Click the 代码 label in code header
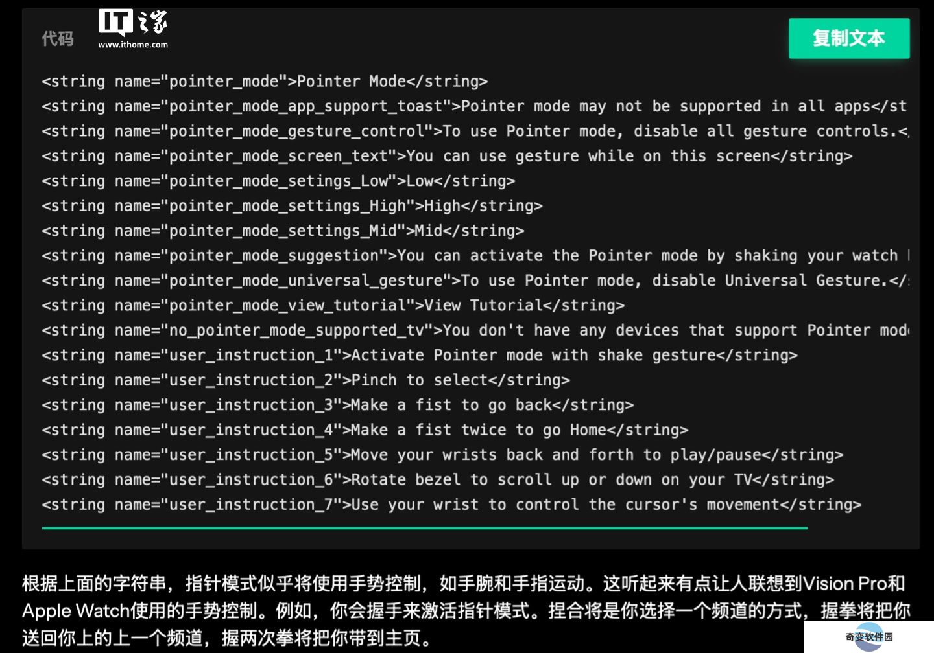Screen dimensions: 934x653 (x=58, y=39)
